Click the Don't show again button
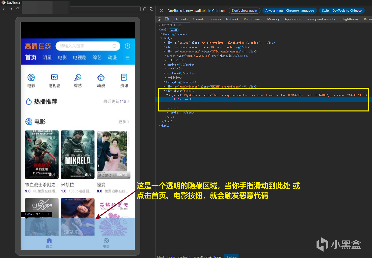Viewport: 372px width, 258px height. coord(244,11)
